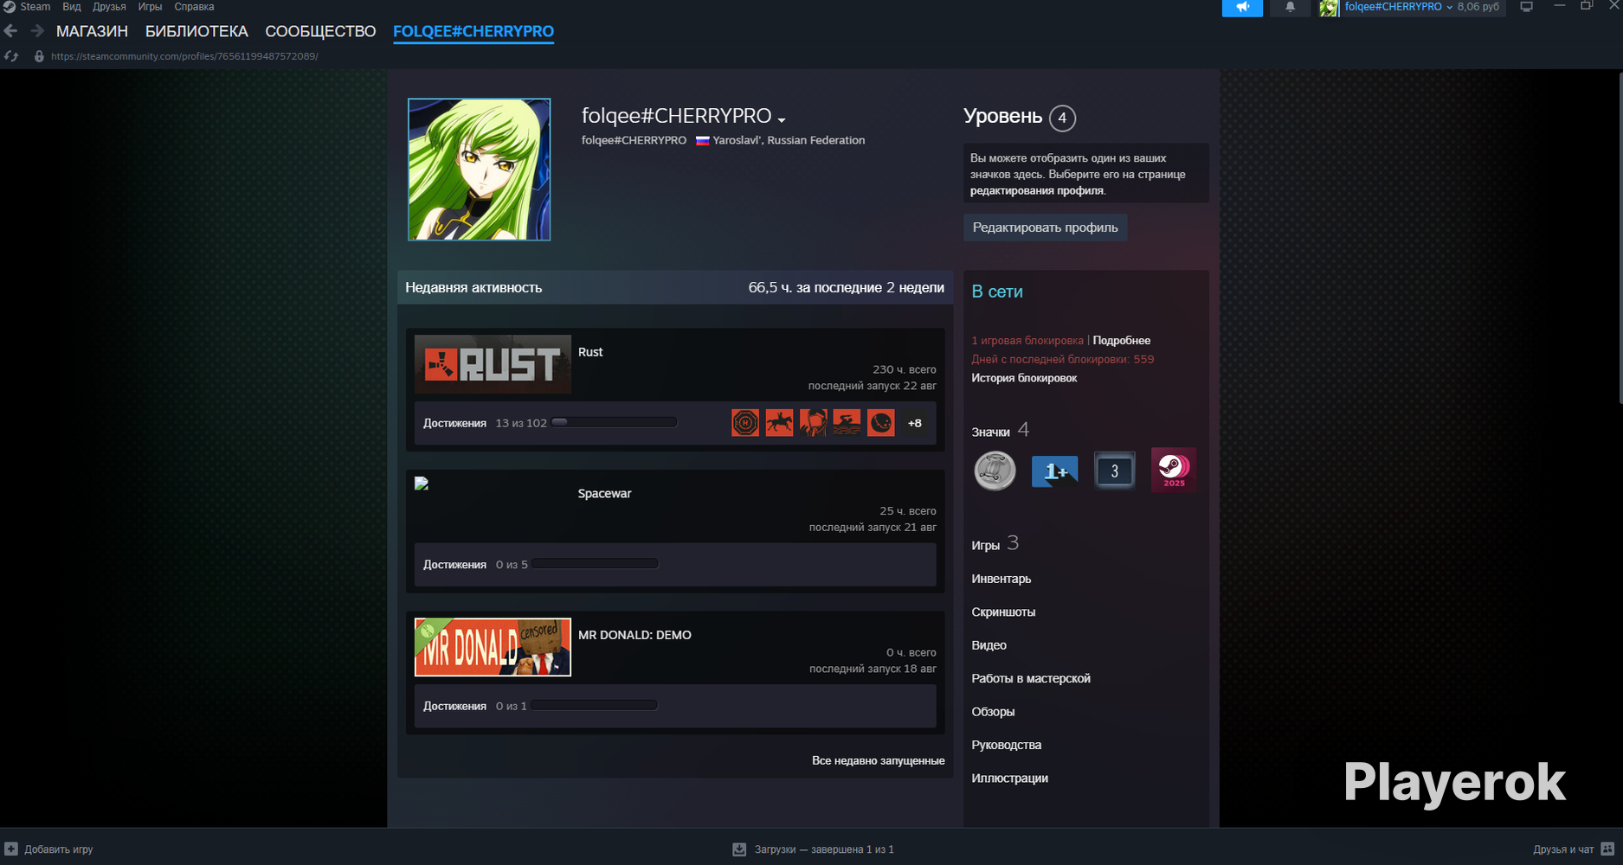Open the Иллюстрации link
1623x865 pixels.
click(x=1009, y=778)
